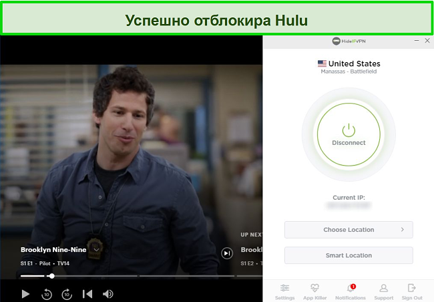Viewport: 434px width, 302px height.
Task: Click the blurred Current IP value
Action: pyautogui.click(x=349, y=205)
